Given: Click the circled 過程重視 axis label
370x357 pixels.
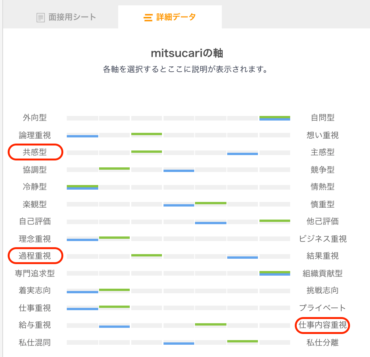Looking at the screenshot, I should coord(35,256).
